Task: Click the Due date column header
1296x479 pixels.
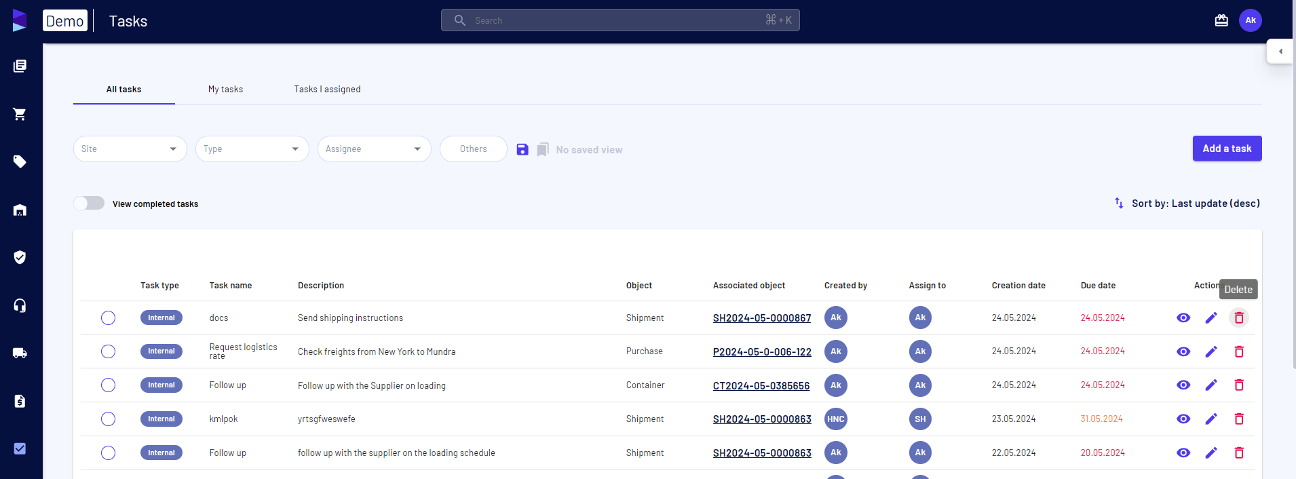Action: coord(1098,286)
